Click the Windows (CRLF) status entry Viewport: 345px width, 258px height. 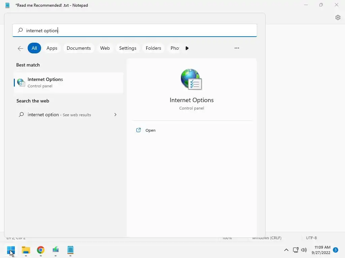point(267,239)
